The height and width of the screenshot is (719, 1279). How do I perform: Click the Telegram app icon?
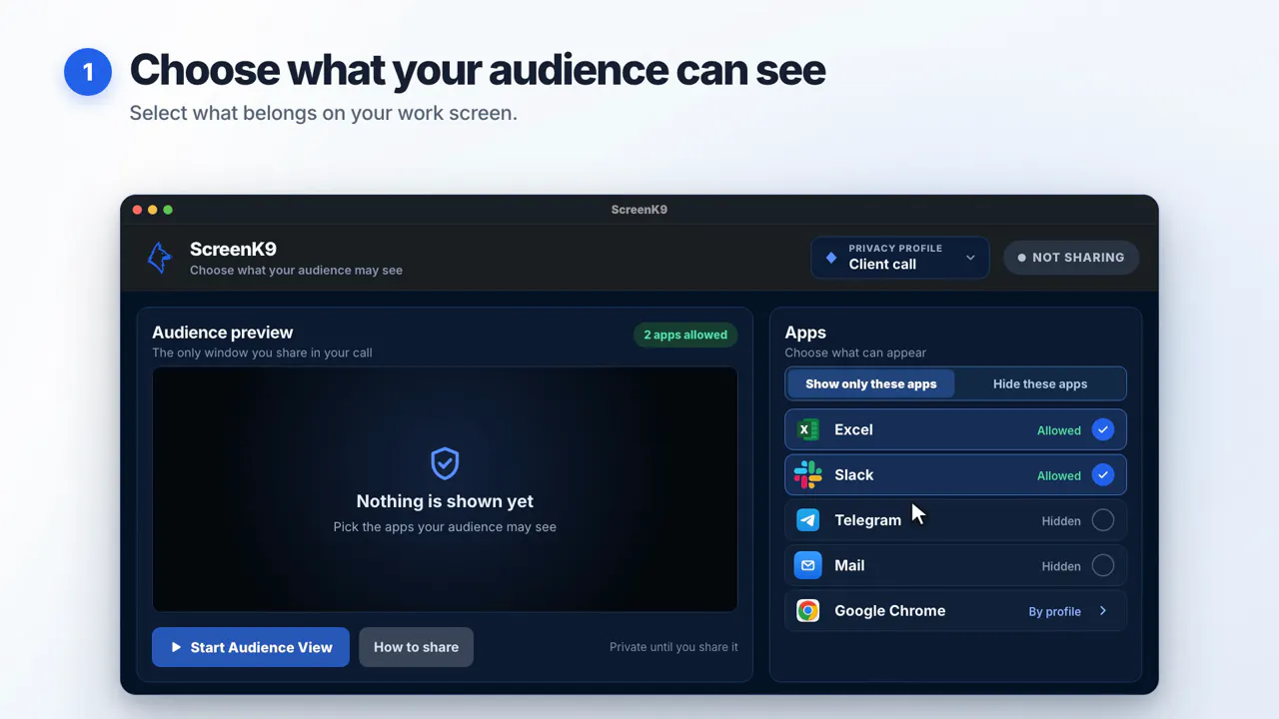point(807,520)
